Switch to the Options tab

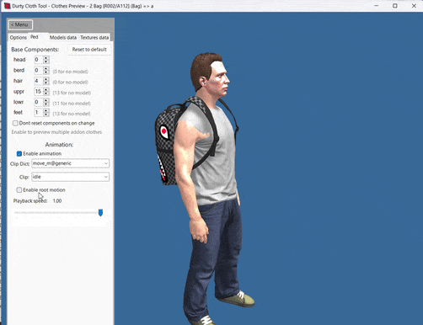point(19,37)
